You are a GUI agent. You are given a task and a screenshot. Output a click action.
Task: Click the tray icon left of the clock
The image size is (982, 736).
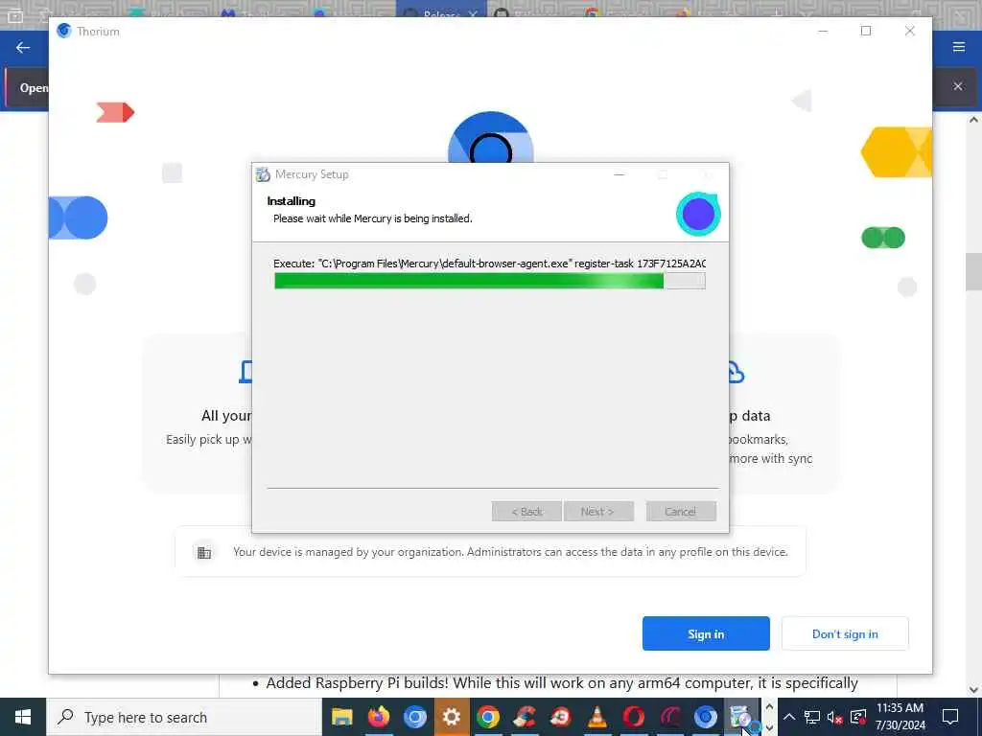[858, 717]
